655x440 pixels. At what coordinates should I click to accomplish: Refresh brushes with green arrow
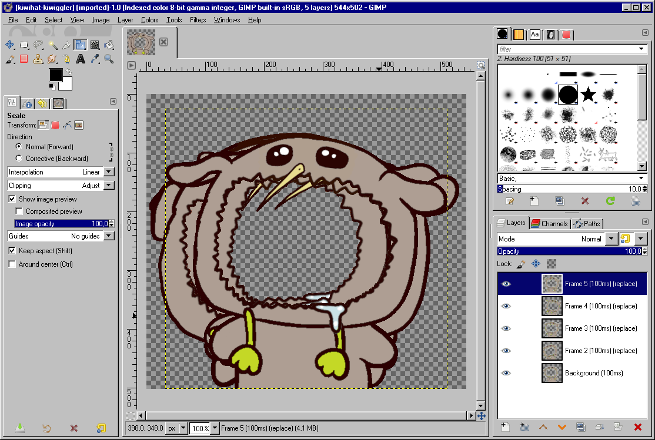pos(610,201)
